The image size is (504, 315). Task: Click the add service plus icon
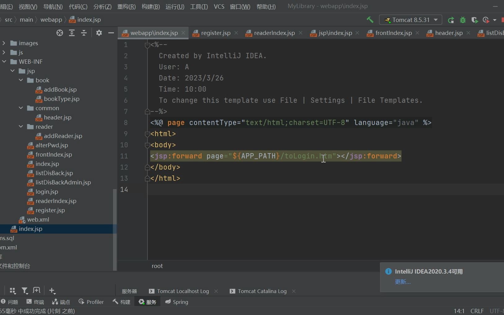52,291
